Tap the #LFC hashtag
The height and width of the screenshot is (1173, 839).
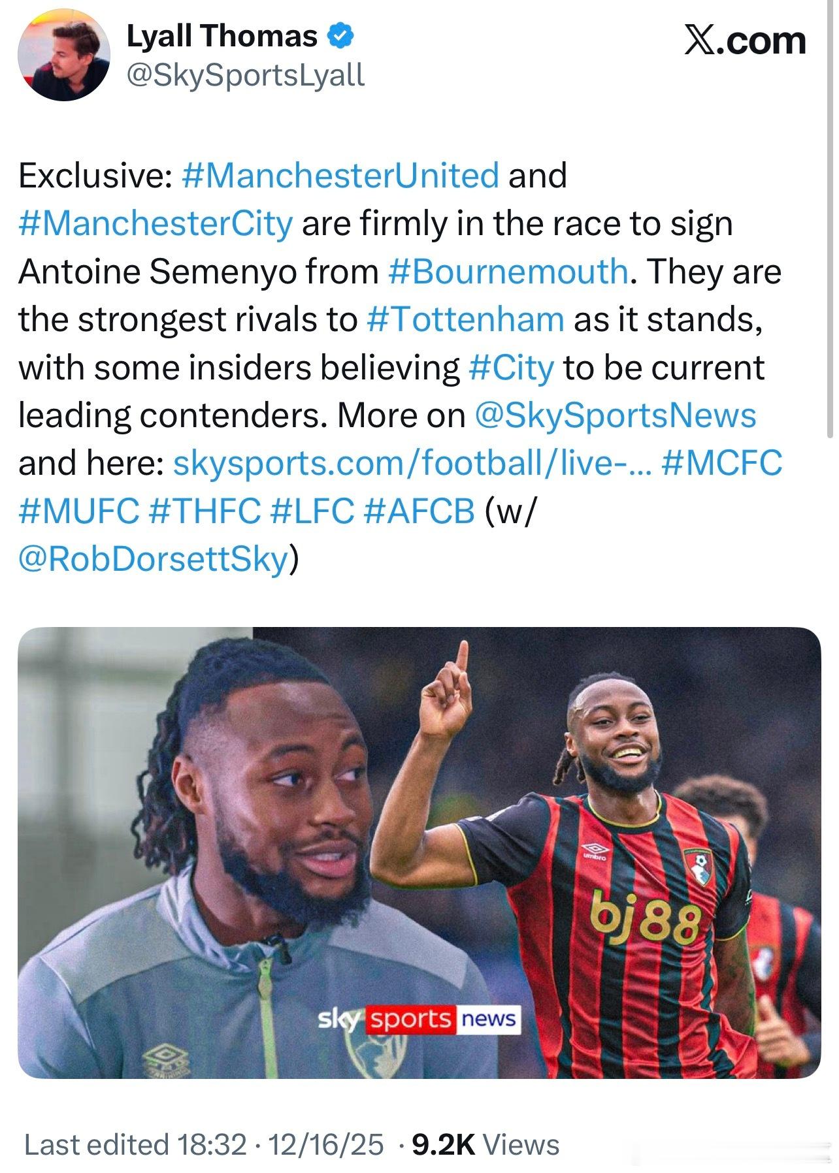click(312, 511)
